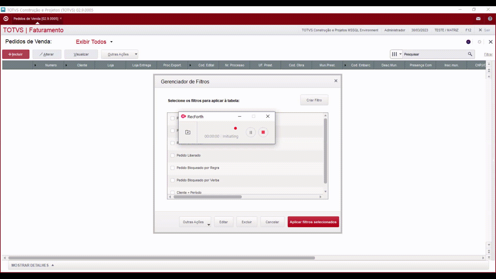The height and width of the screenshot is (279, 496).
Task: Click the Criar Filtro button
Action: pyautogui.click(x=314, y=100)
